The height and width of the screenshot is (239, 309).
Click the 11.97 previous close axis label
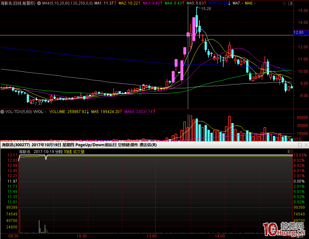(x=13, y=181)
